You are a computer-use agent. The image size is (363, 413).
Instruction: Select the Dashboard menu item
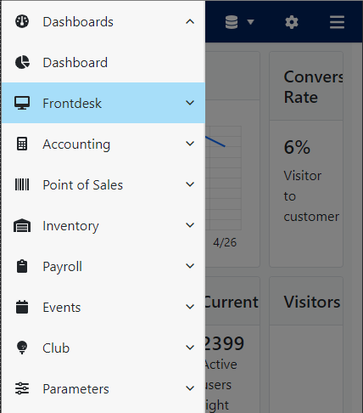[103, 62]
